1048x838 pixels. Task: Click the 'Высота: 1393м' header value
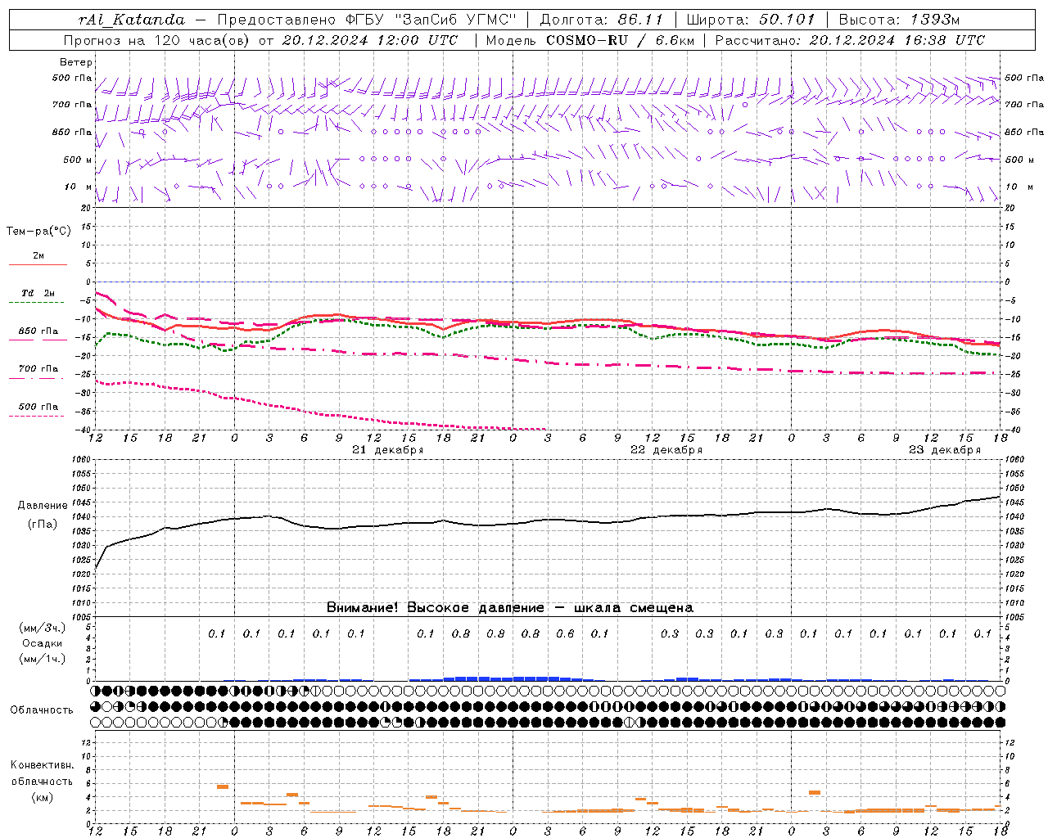(x=899, y=20)
